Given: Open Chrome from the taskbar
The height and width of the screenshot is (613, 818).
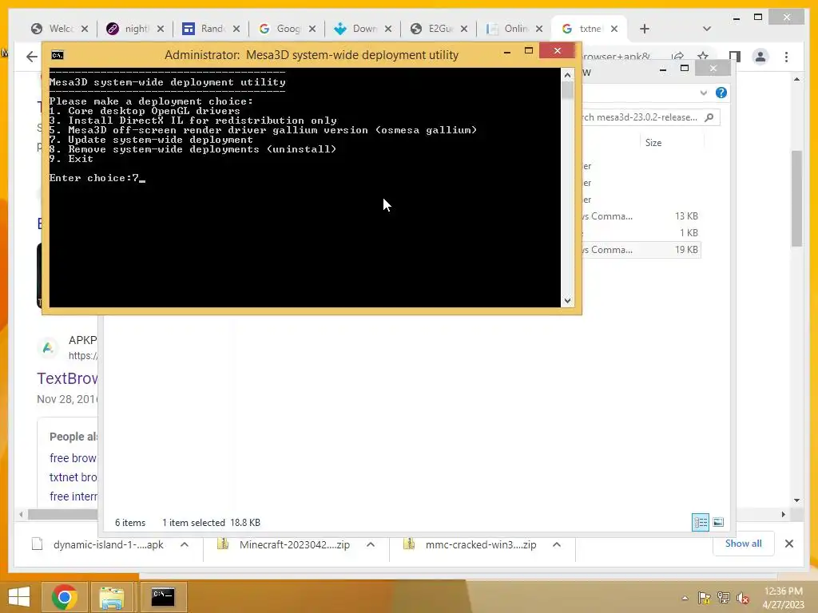Looking at the screenshot, I should (x=64, y=597).
